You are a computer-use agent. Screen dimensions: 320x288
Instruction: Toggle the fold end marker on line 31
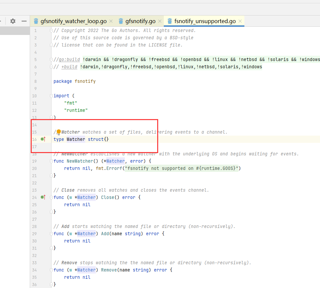point(51,248)
